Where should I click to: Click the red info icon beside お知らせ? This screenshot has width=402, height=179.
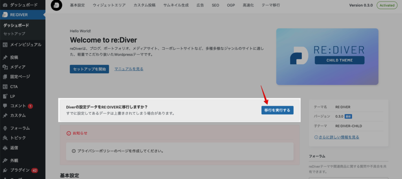[68, 133]
